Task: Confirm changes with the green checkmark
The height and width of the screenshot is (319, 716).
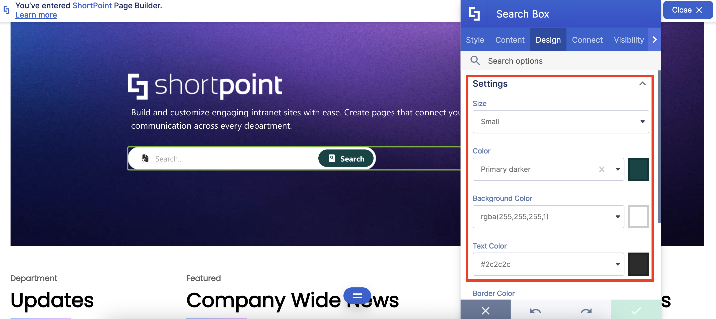Action: (636, 310)
